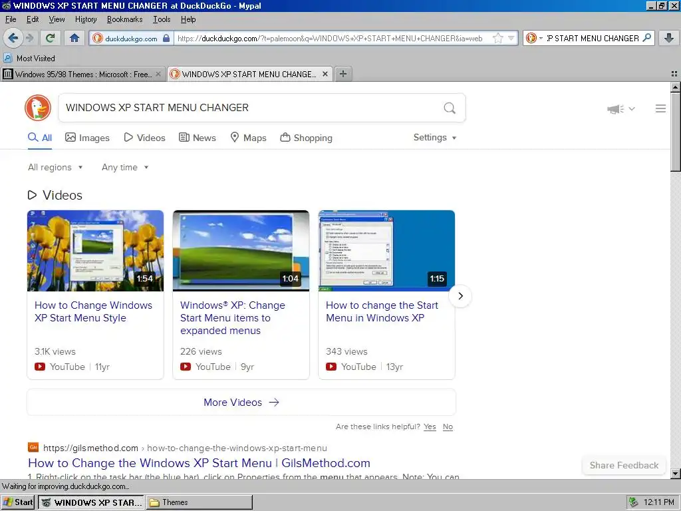Open the megaphone announcements menu

(621, 108)
